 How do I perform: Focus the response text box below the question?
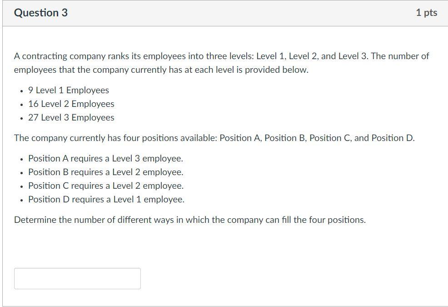(x=77, y=278)
